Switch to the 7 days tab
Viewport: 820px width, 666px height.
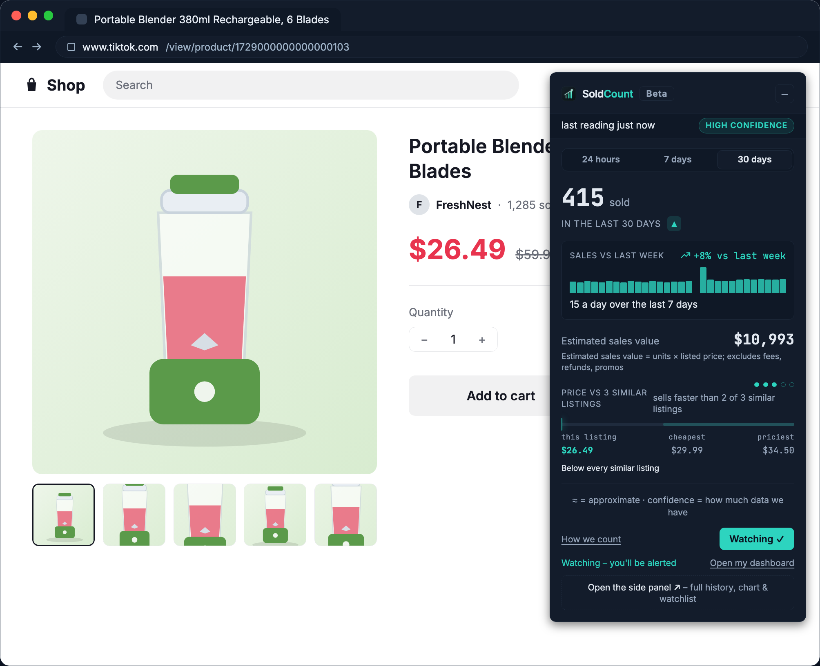677,160
